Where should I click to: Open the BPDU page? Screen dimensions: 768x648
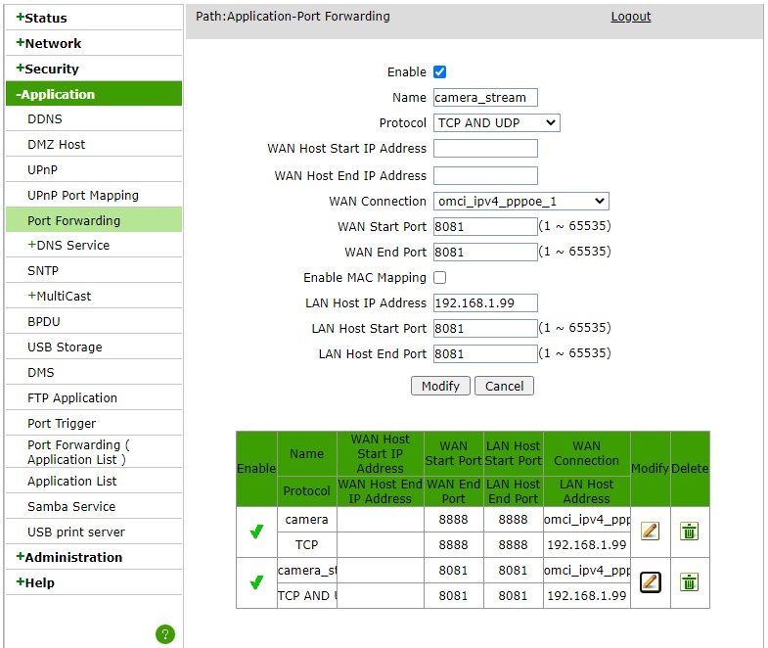44,321
